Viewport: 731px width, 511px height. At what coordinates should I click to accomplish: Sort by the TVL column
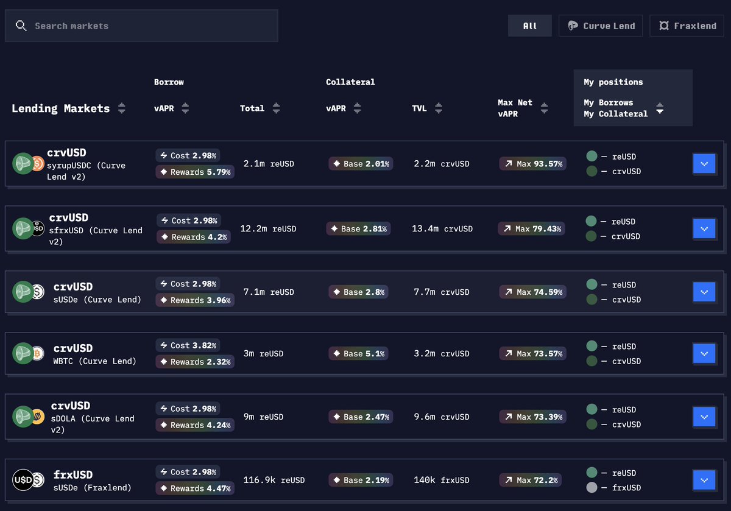pyautogui.click(x=439, y=108)
